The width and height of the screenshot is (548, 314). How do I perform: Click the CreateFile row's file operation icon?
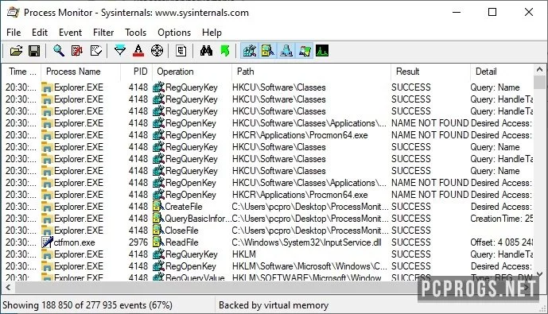(158, 207)
